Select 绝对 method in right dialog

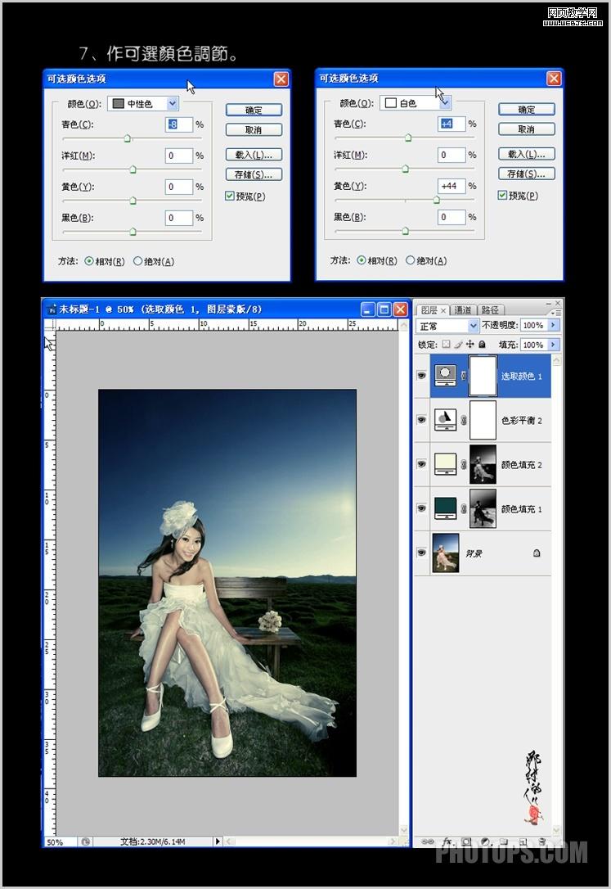(x=410, y=261)
